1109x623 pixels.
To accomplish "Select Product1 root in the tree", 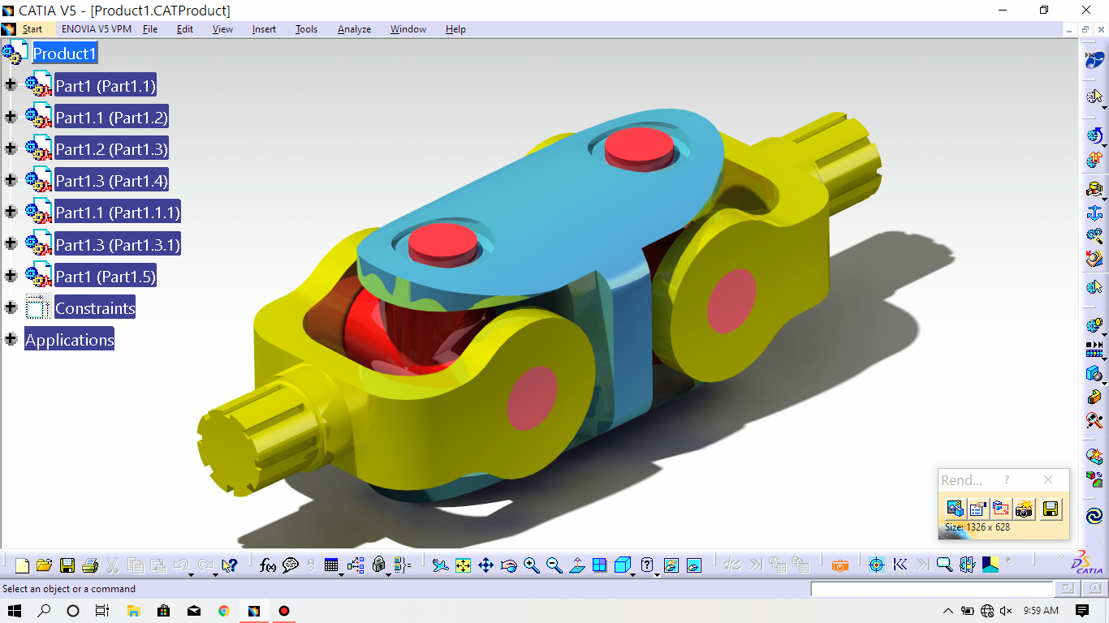I will [65, 54].
